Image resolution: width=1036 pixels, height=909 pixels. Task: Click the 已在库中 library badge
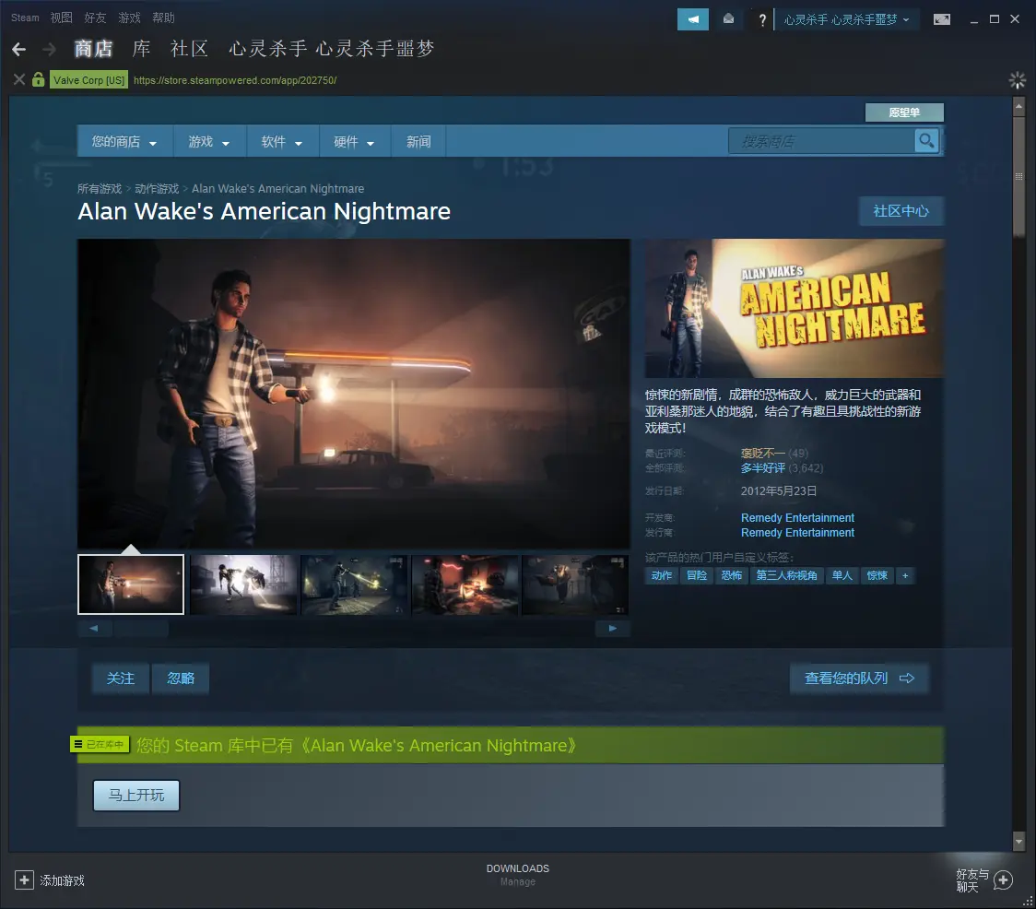[x=100, y=744]
